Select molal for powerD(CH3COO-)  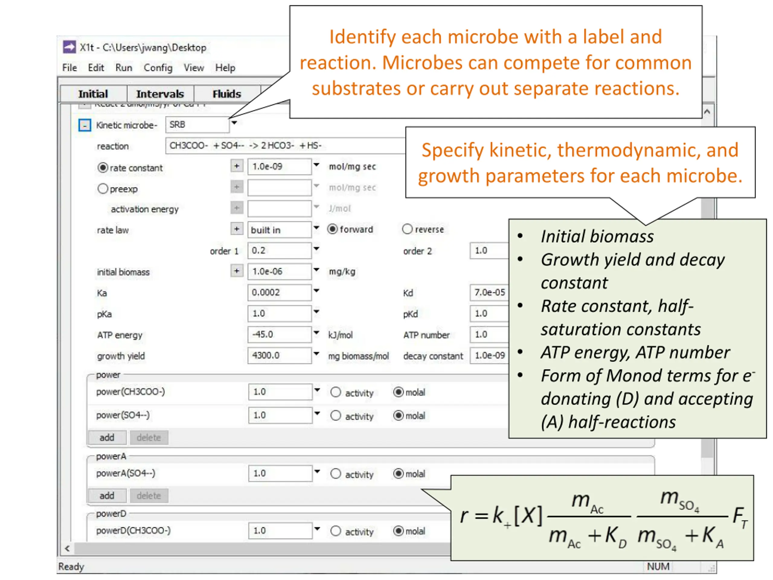point(398,531)
